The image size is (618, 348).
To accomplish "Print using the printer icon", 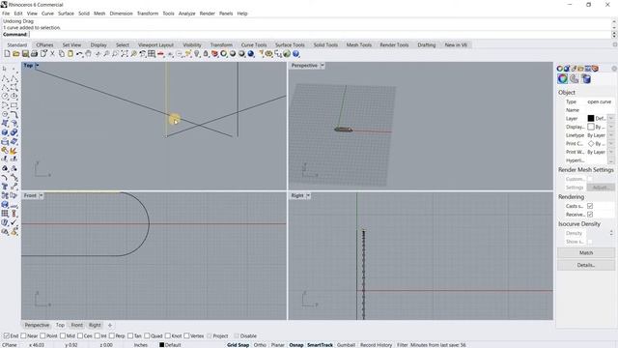I will click(x=35, y=54).
